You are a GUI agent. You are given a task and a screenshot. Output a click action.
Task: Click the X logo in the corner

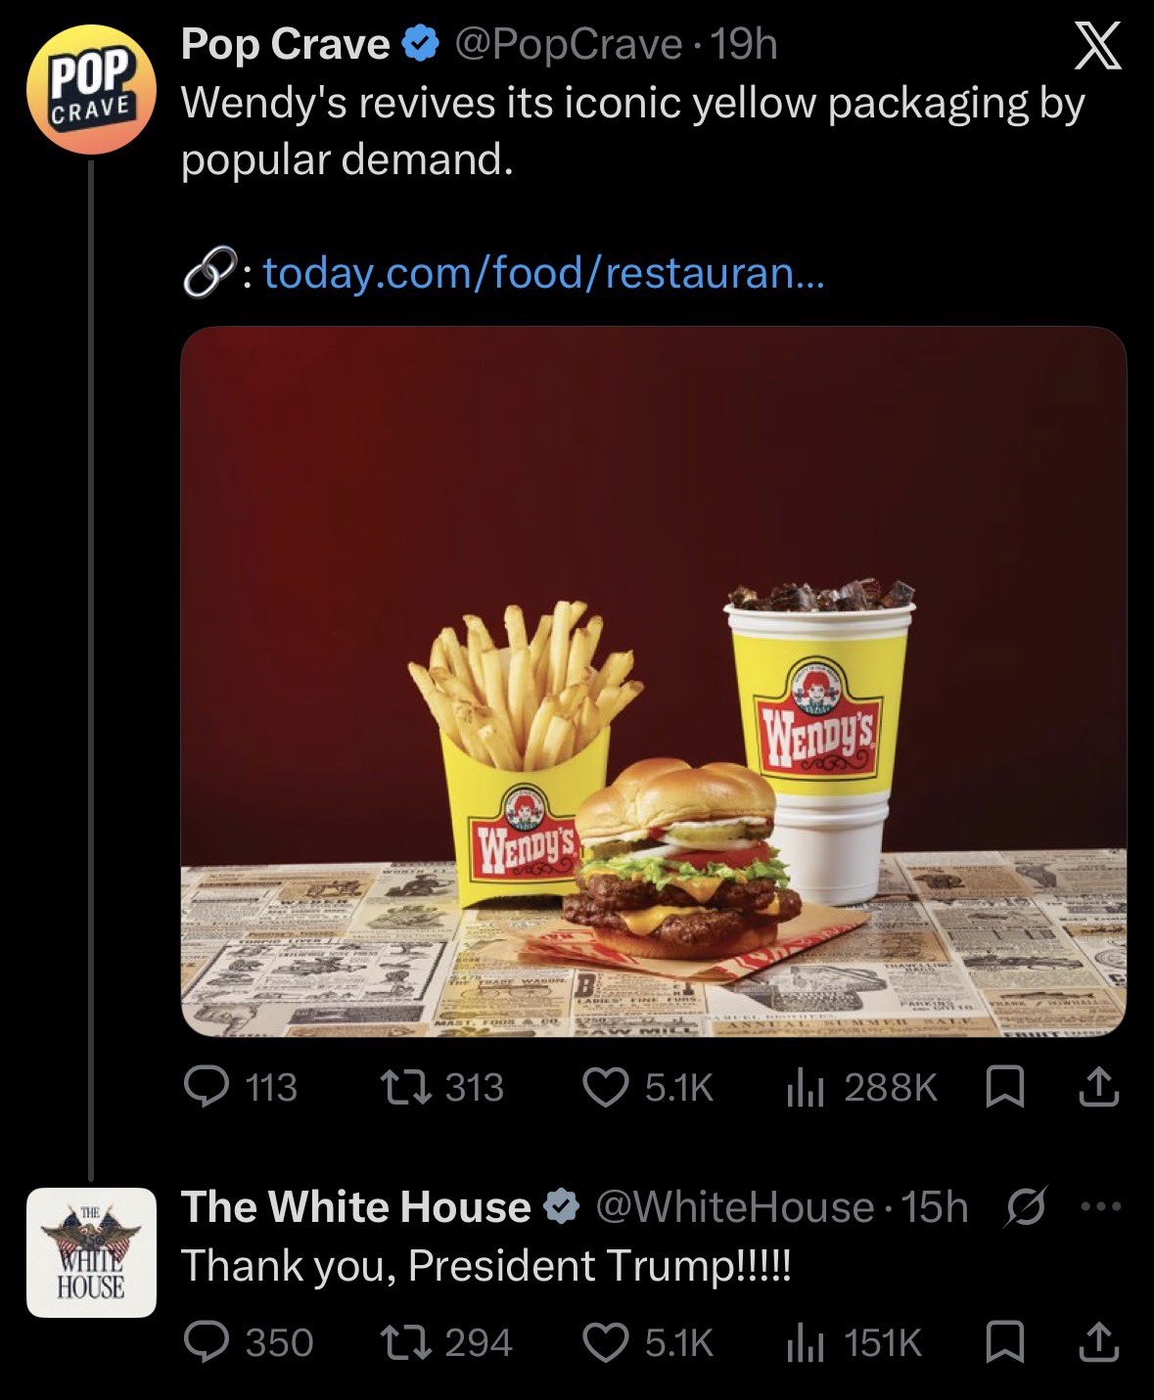1097,47
